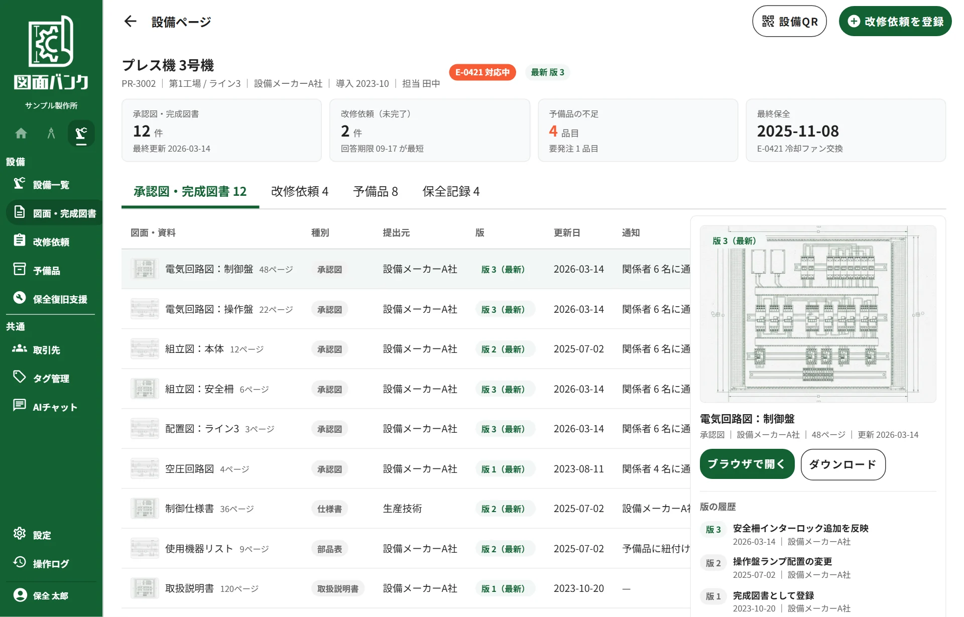Image resolution: width=964 pixels, height=617 pixels.
Task: Switch to 承認図・完成図書 12 tab
Action: coord(190,192)
